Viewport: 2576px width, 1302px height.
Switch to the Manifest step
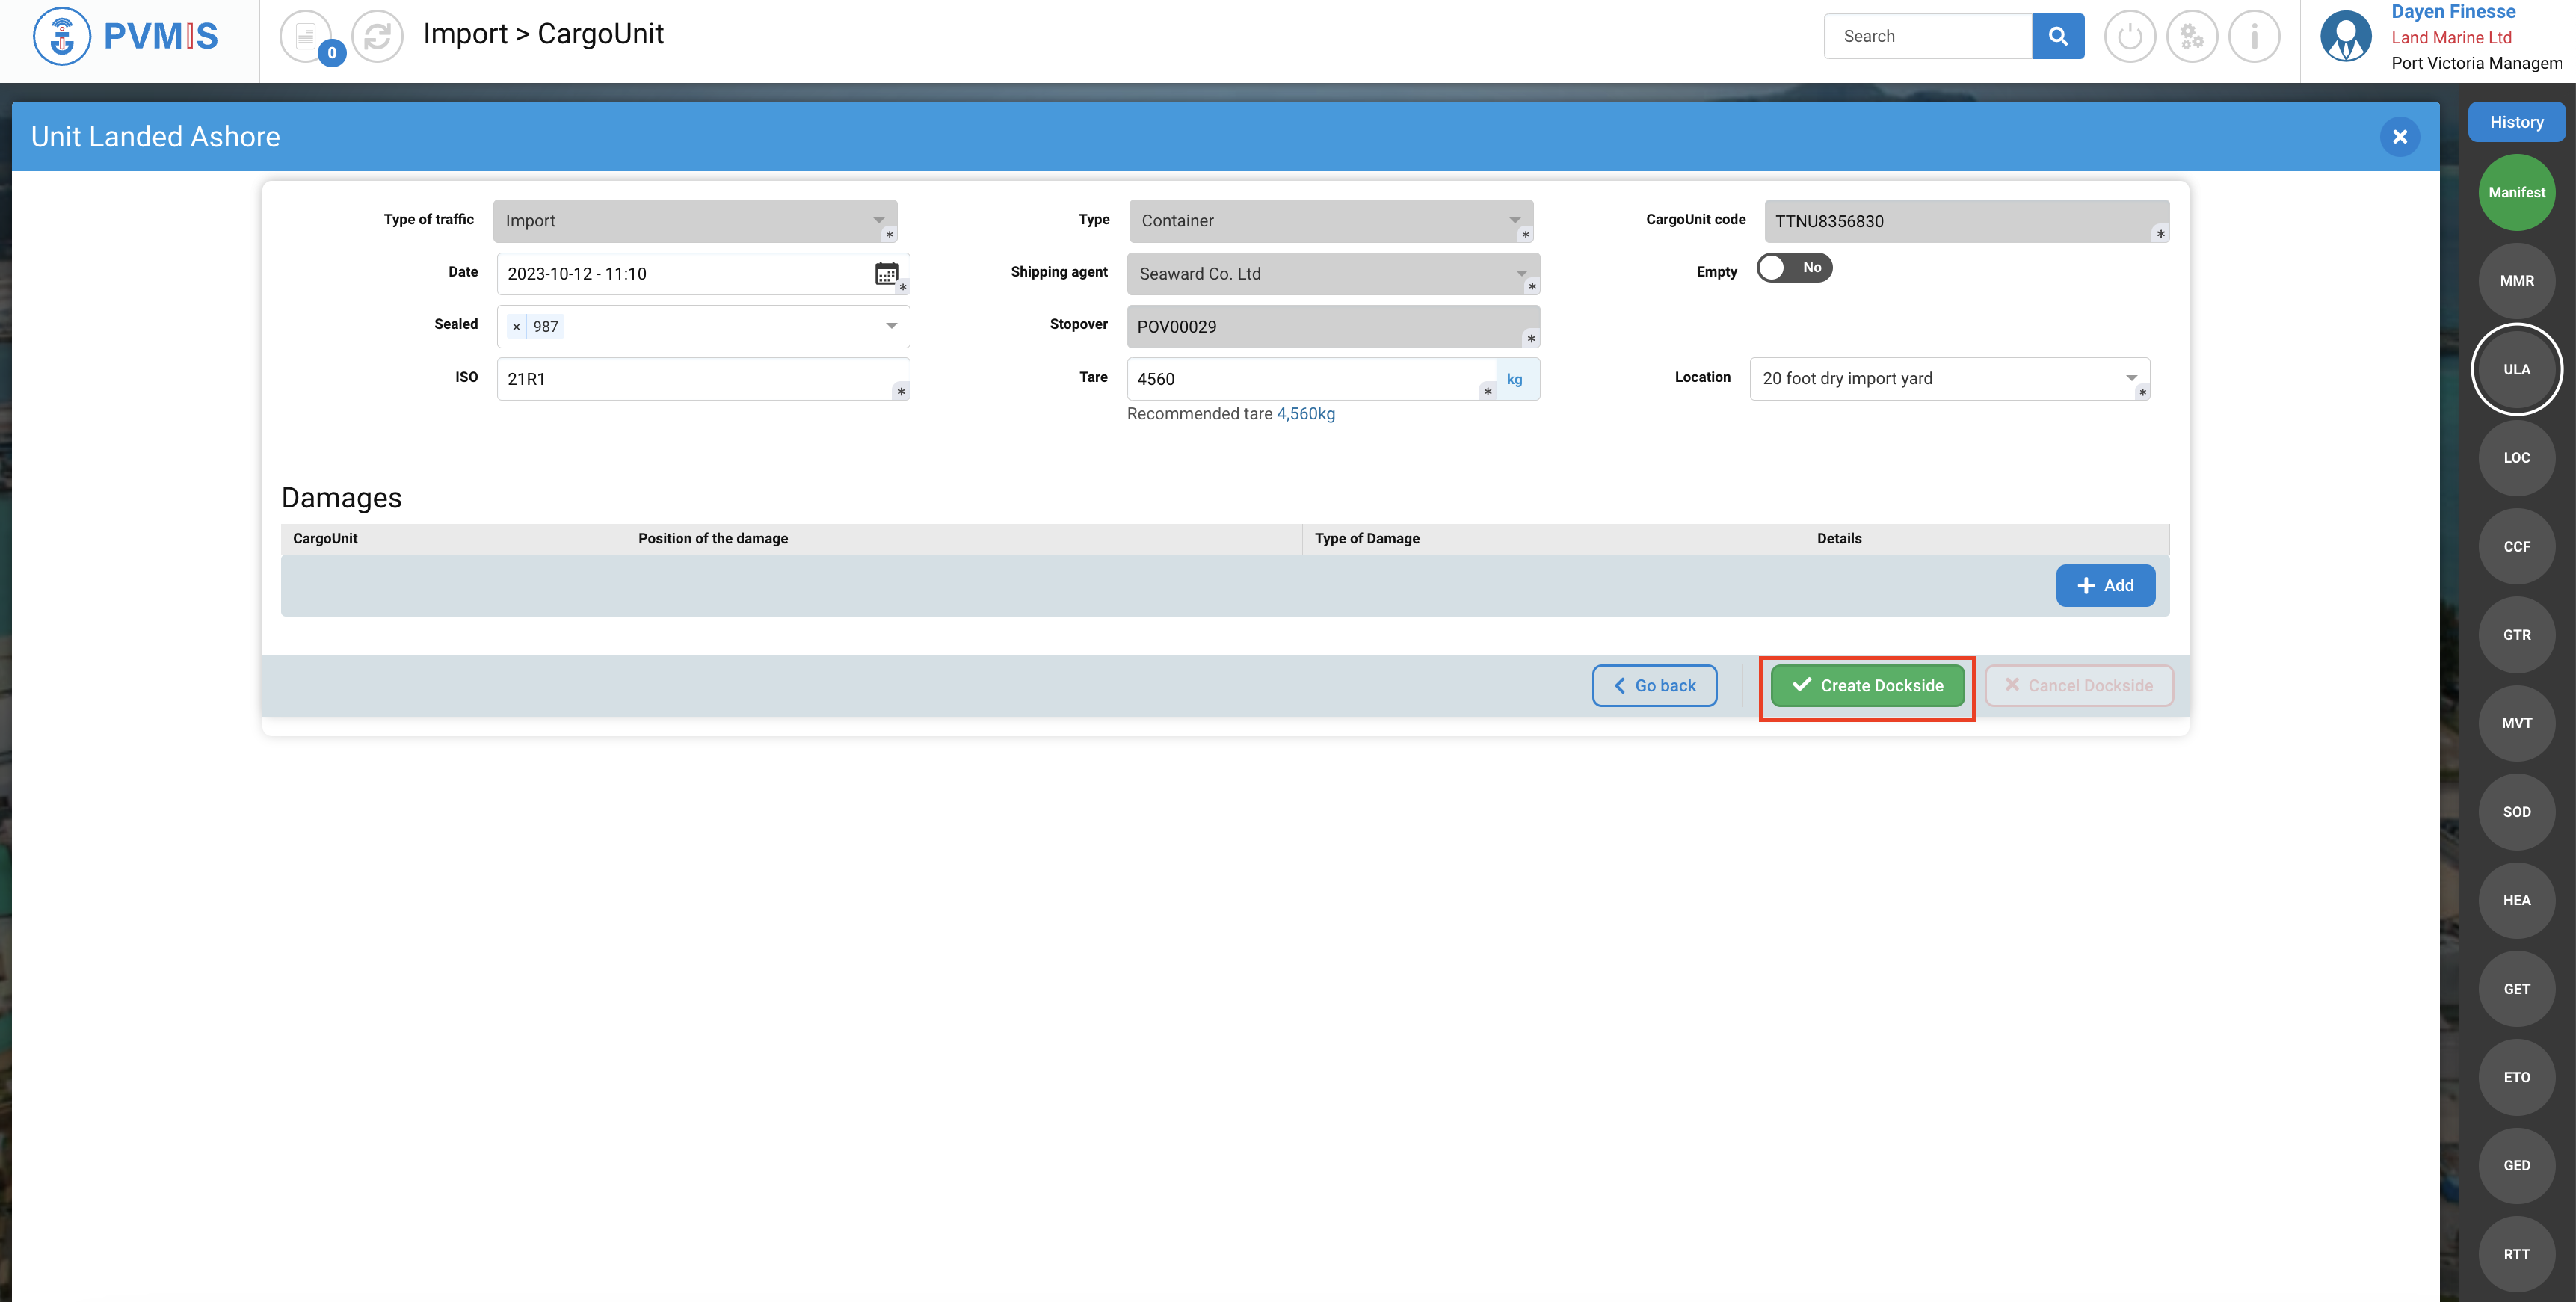2516,192
